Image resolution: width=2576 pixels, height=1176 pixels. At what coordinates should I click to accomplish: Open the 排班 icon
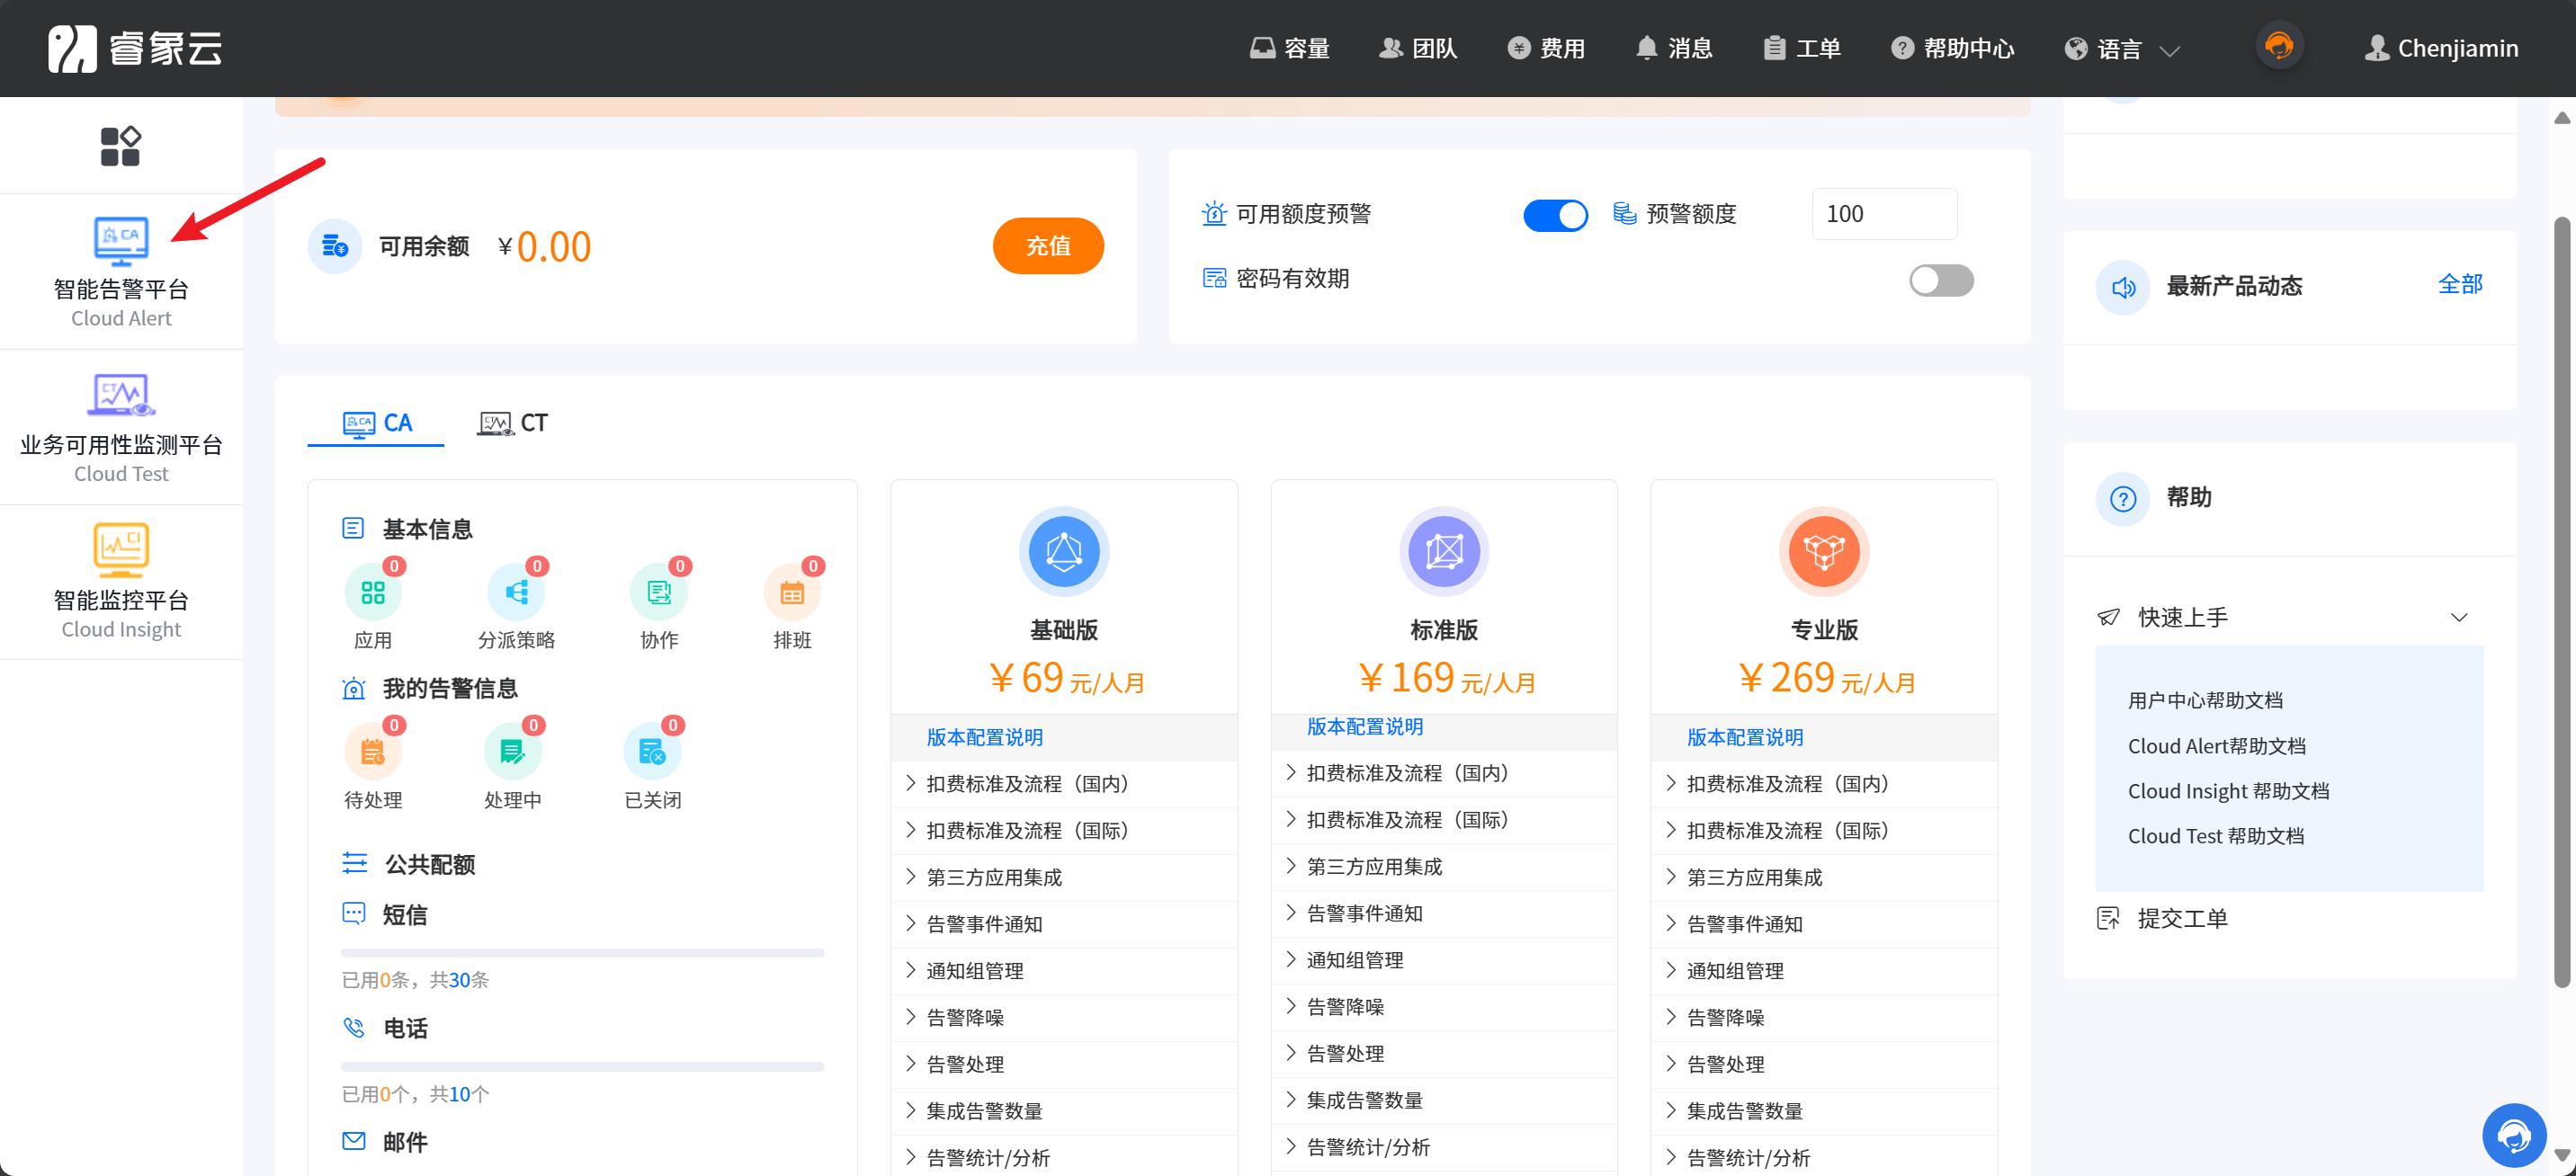pos(792,593)
